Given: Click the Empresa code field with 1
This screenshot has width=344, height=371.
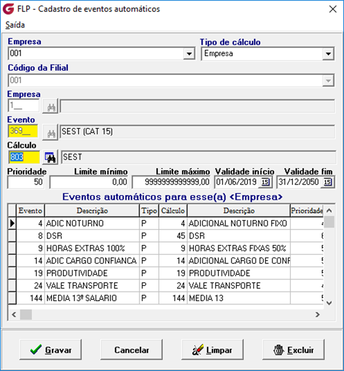Looking at the screenshot, I should click(24, 106).
